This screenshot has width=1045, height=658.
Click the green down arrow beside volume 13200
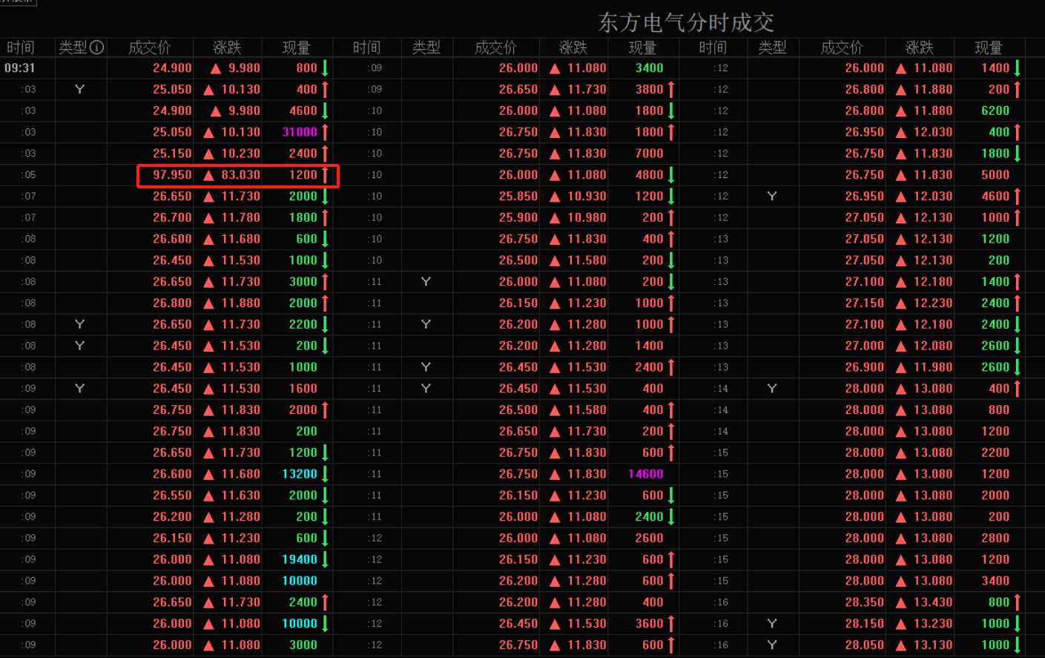coord(325,474)
